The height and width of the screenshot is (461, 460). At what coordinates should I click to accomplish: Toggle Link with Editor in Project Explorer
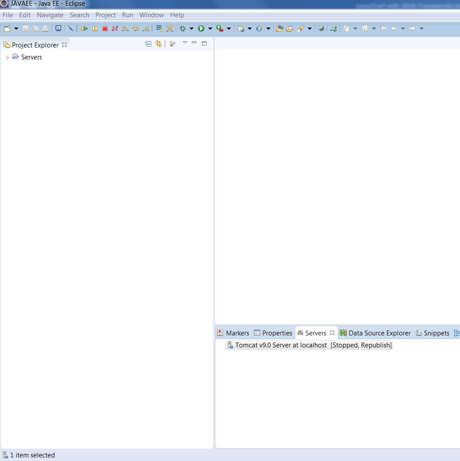pyautogui.click(x=159, y=44)
